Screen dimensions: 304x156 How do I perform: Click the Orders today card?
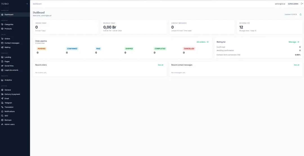(66, 27)
